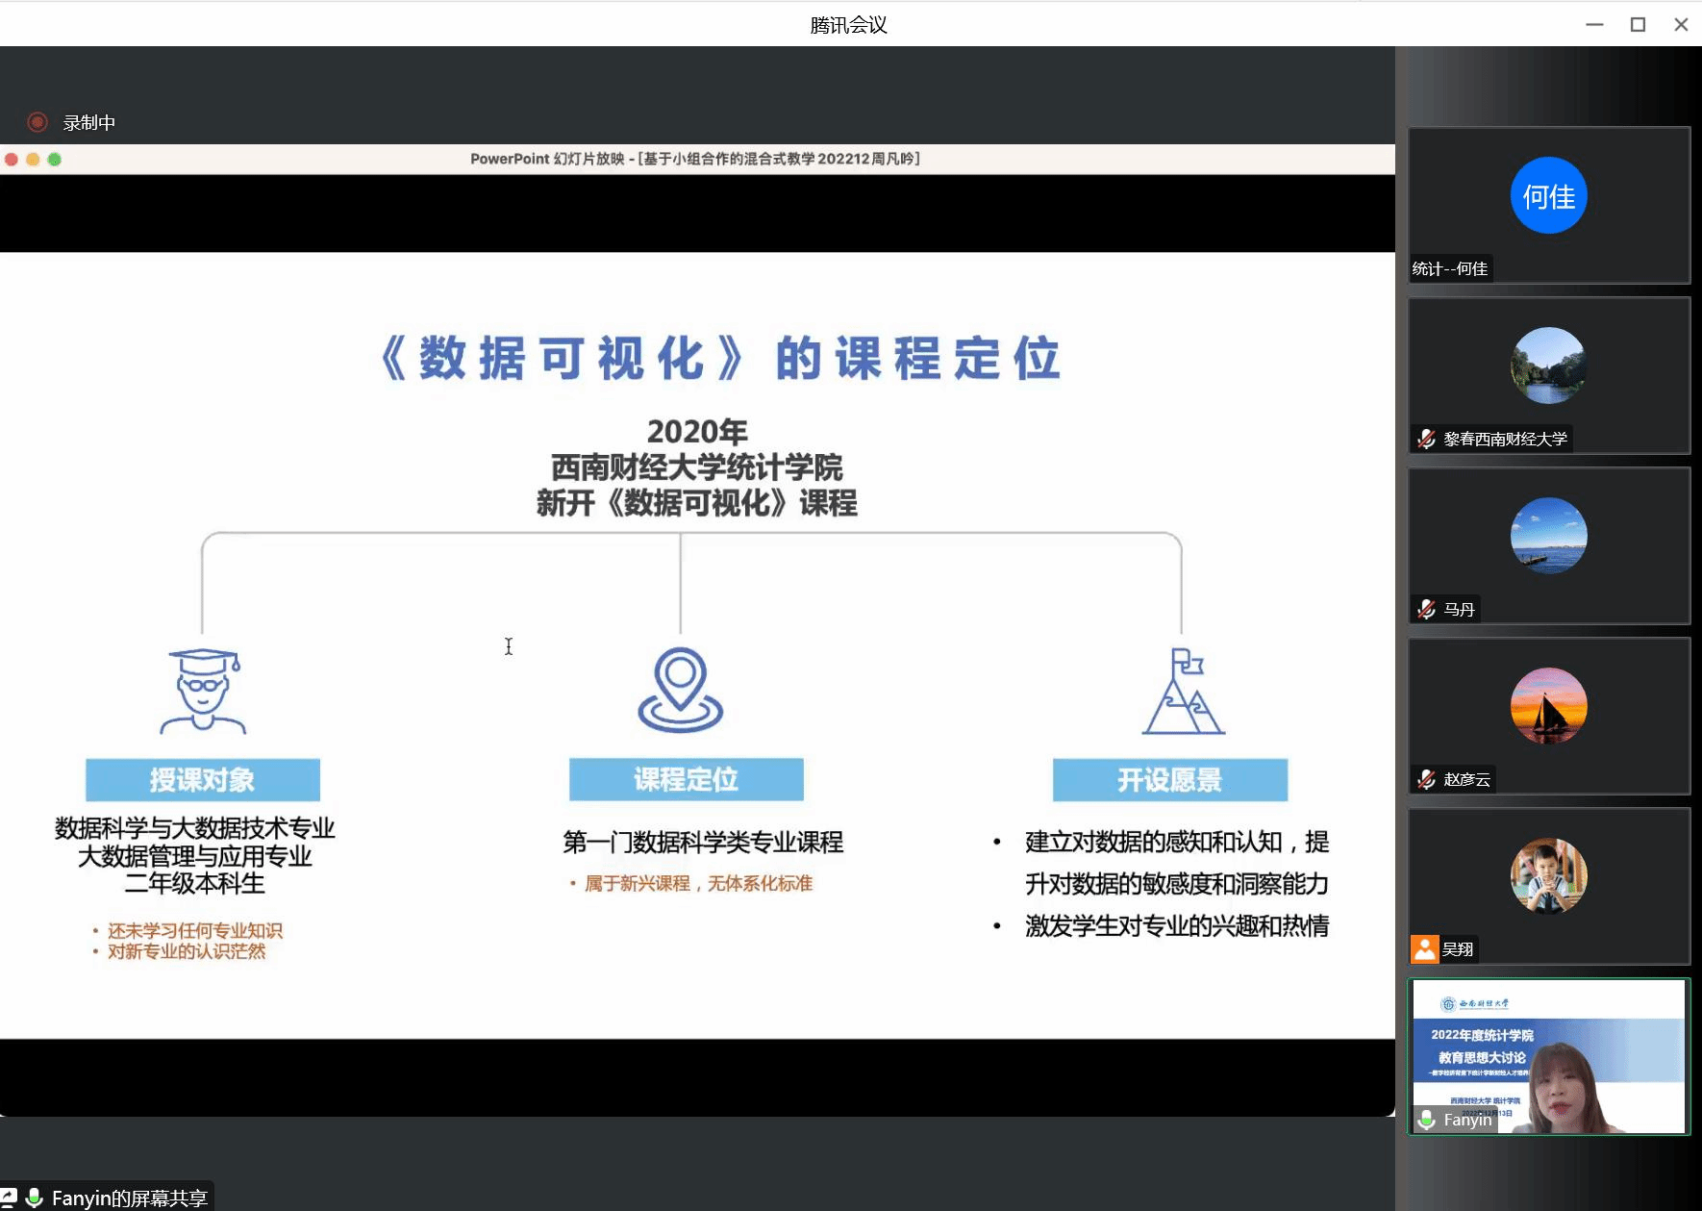Maximize the 腾讯会议 window
The height and width of the screenshot is (1211, 1702).
coord(1638,25)
